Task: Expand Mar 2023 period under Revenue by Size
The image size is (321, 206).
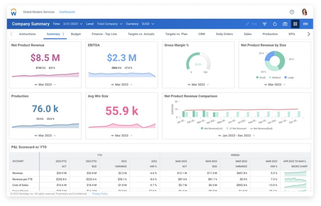Action: (275, 85)
